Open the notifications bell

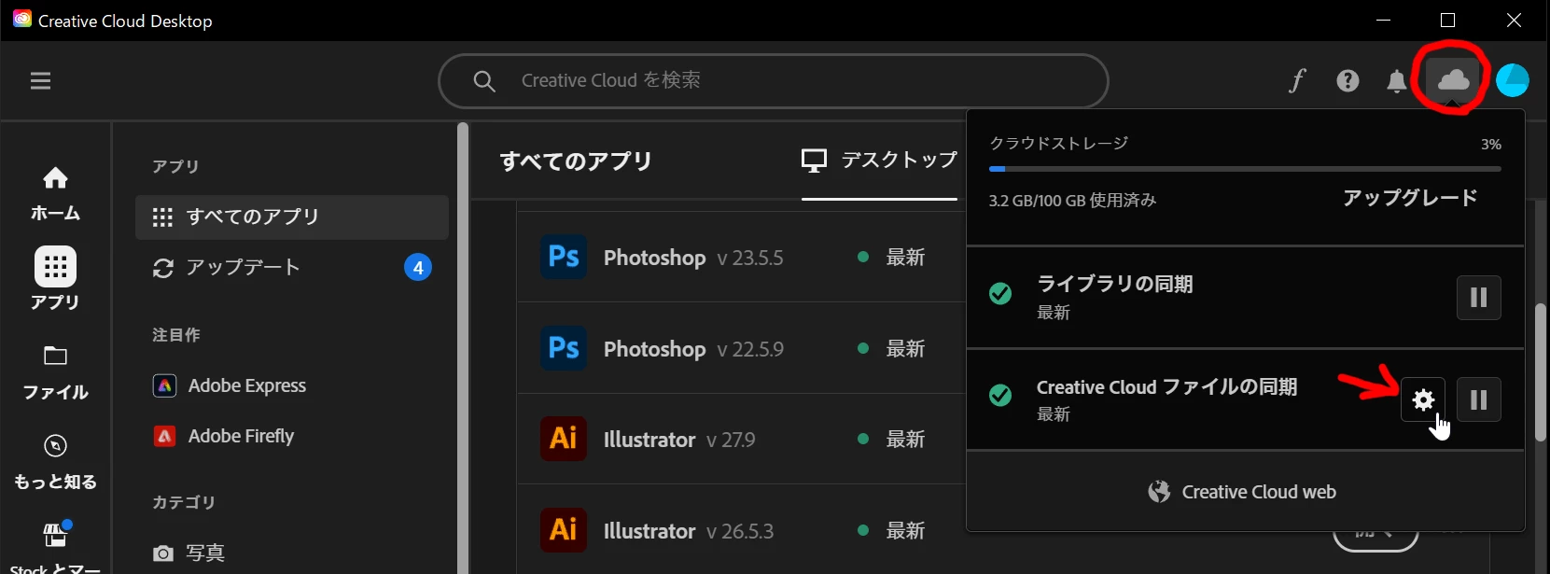point(1396,81)
